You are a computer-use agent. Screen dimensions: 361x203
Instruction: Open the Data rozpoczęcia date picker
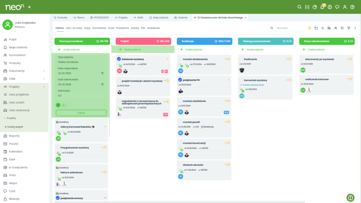coord(102,73)
